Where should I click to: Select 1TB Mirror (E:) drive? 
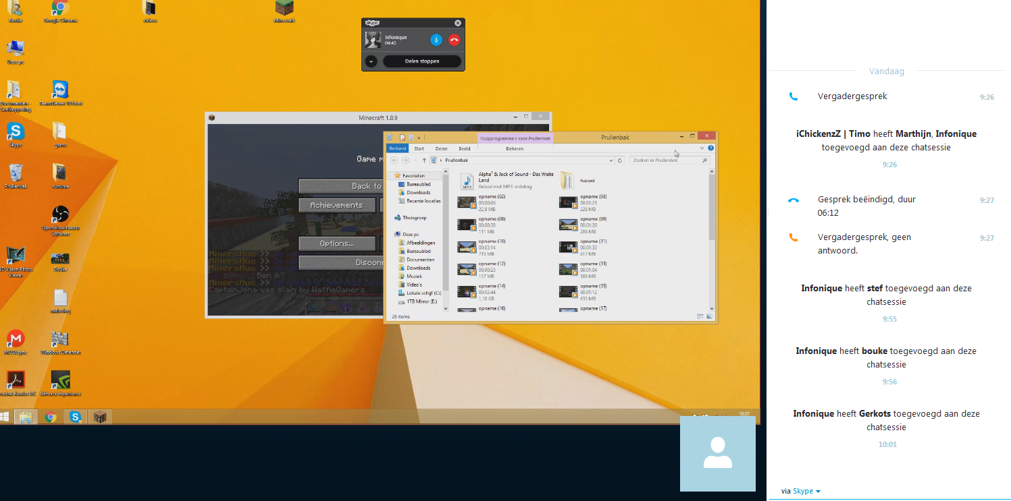point(417,301)
